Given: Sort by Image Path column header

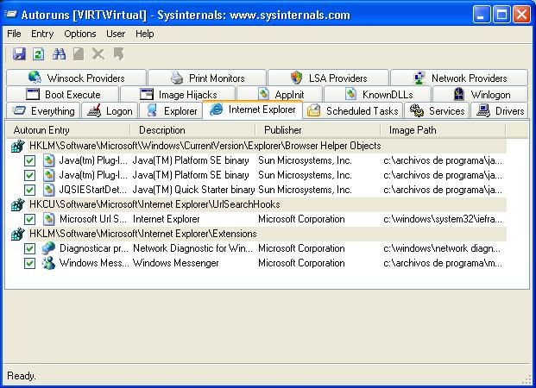Looking at the screenshot, I should pos(443,130).
